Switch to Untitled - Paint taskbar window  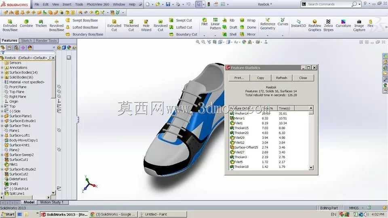click(x=162, y=214)
